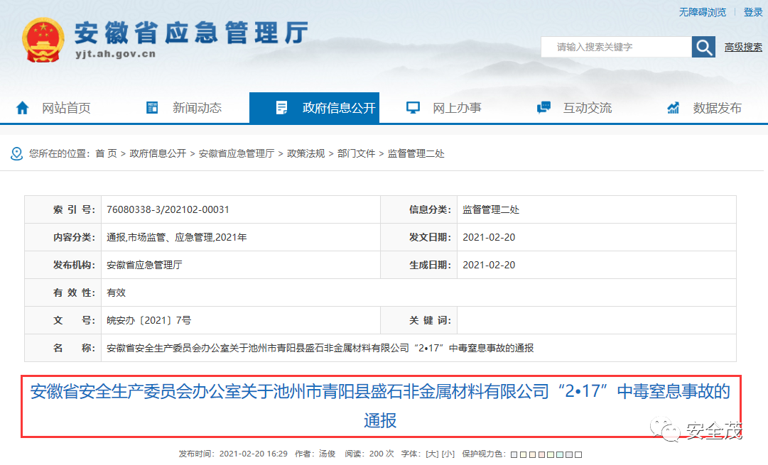Viewport: 768px width, 465px height.
Task: Open the 数据发布 menu tab
Action: (x=717, y=108)
